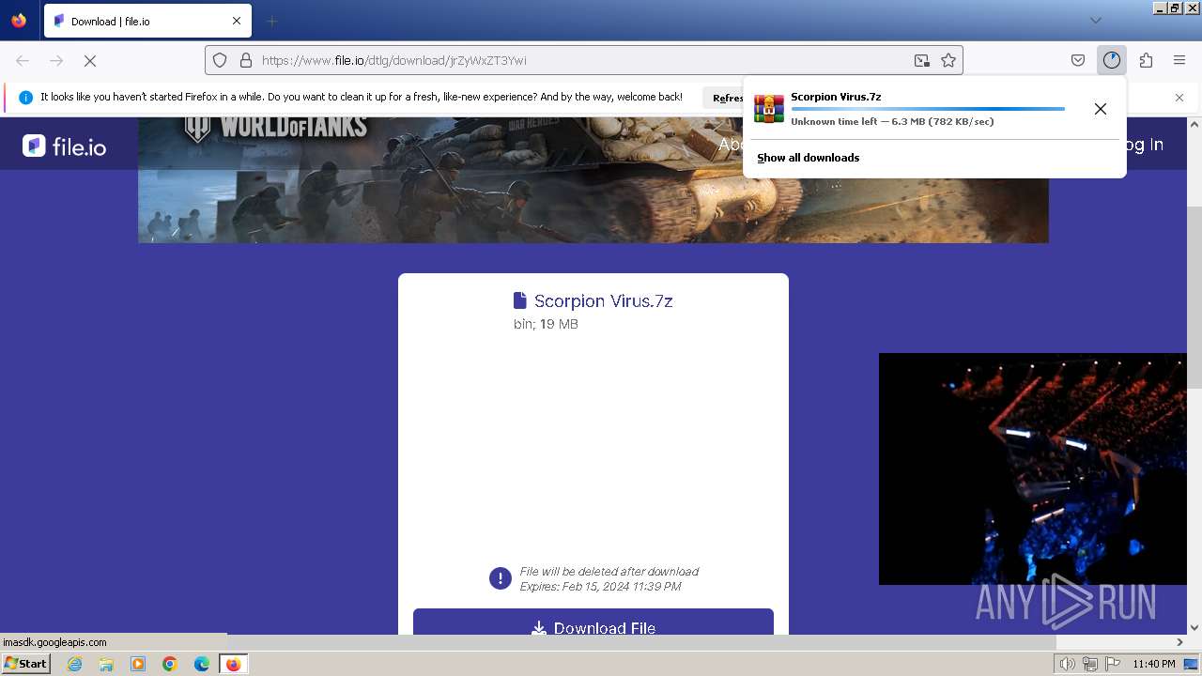Screen dimensions: 1202x676
Task: Go back with the back arrow
Action: click(23, 60)
